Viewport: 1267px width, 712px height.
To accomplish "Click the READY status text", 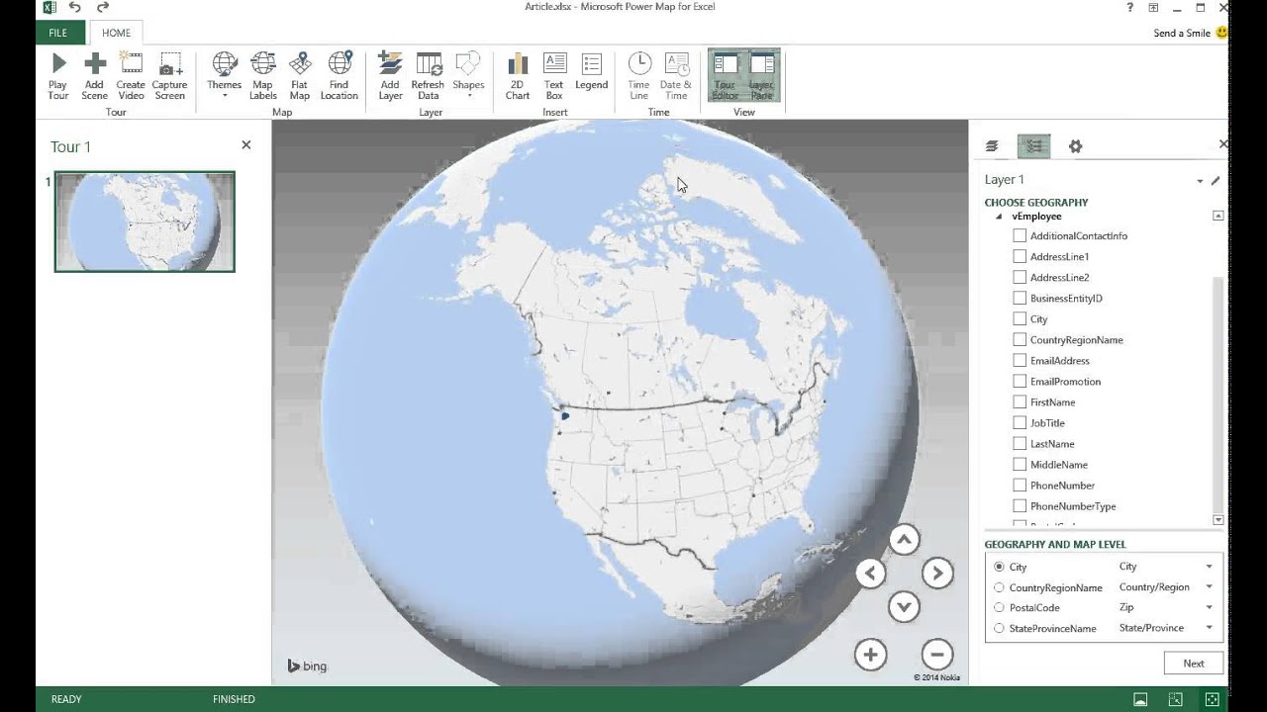I will tap(66, 699).
